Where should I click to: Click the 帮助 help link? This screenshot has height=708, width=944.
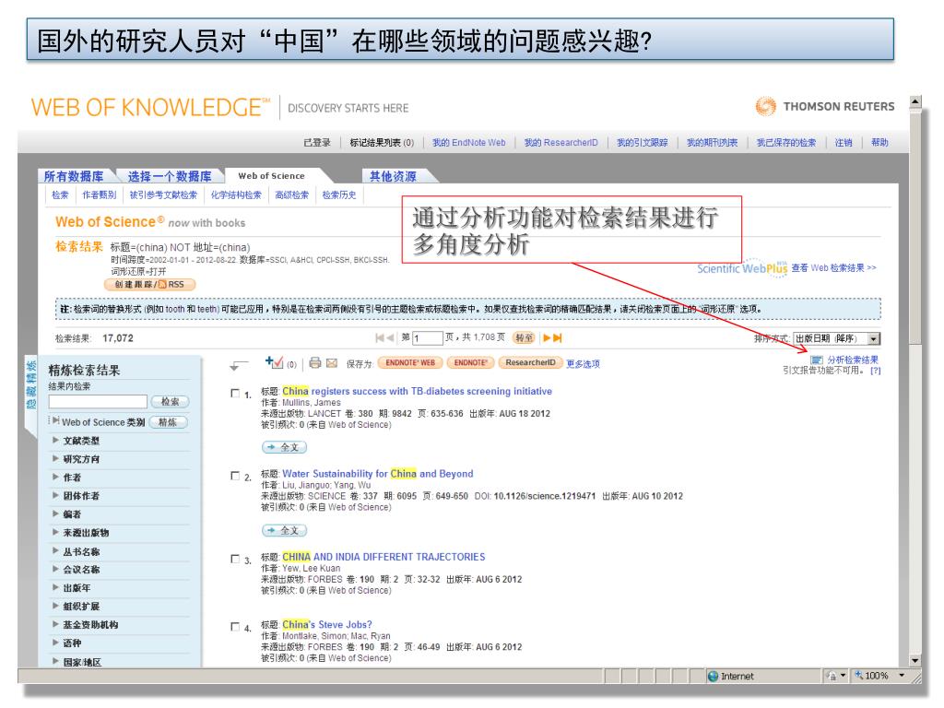tap(879, 143)
